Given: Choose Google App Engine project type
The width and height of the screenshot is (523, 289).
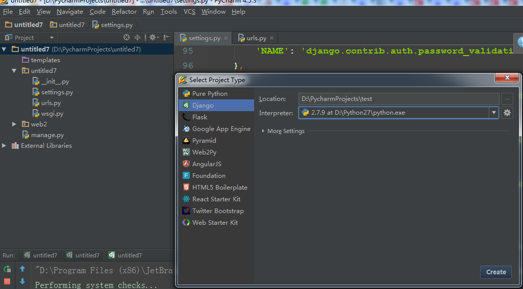Looking at the screenshot, I should 216,128.
